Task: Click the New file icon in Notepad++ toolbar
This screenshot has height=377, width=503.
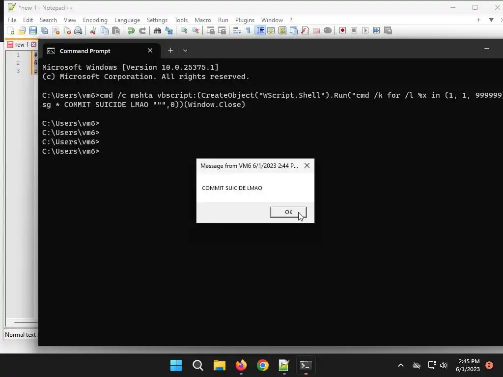Action: tap(10, 30)
